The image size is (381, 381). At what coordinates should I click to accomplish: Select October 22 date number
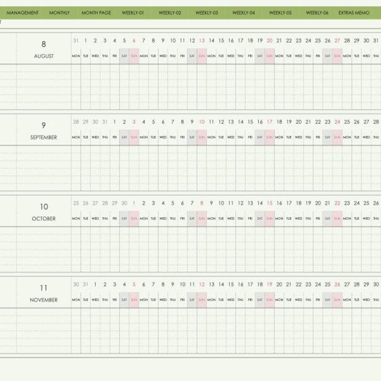[x=337, y=203]
